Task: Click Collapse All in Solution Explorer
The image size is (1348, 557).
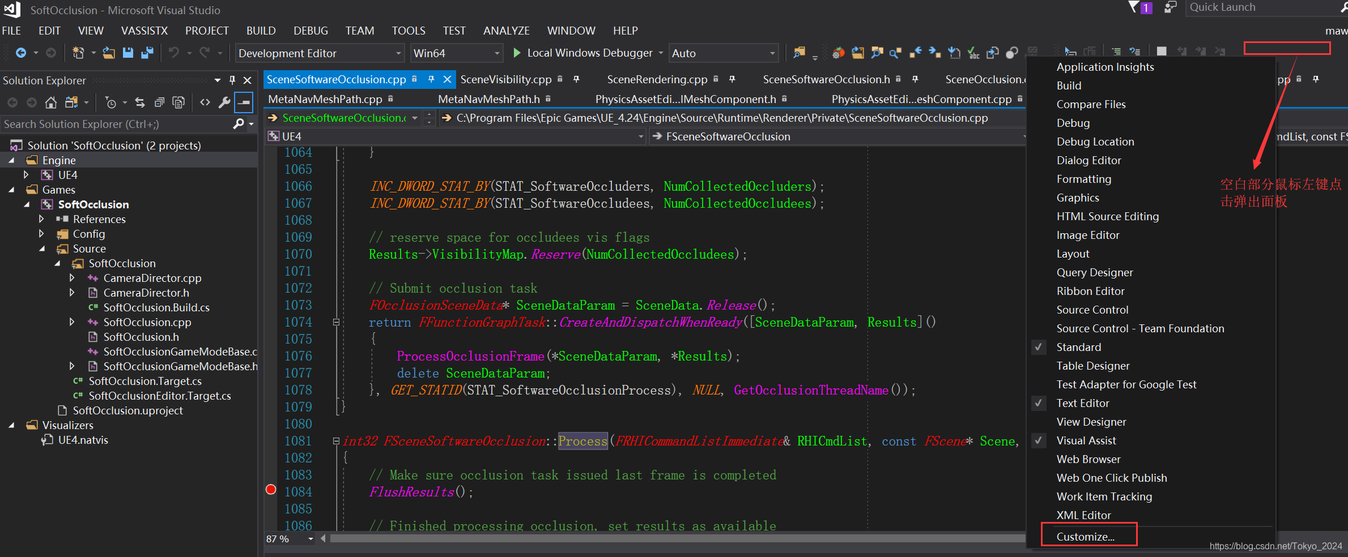Action: [160, 102]
